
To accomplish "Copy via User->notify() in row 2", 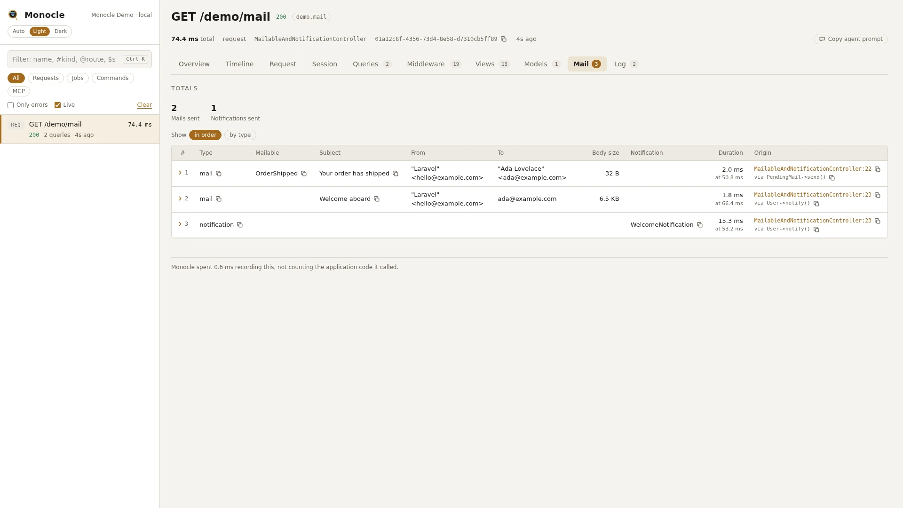I will click(816, 204).
